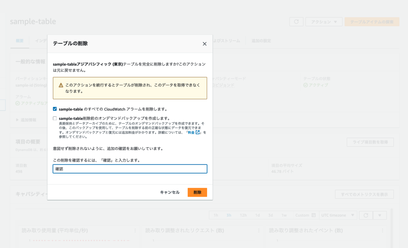Viewport: 408px width, 248px height.
Task: Click the テーブルの削除 dialog title
Action: pos(70,44)
